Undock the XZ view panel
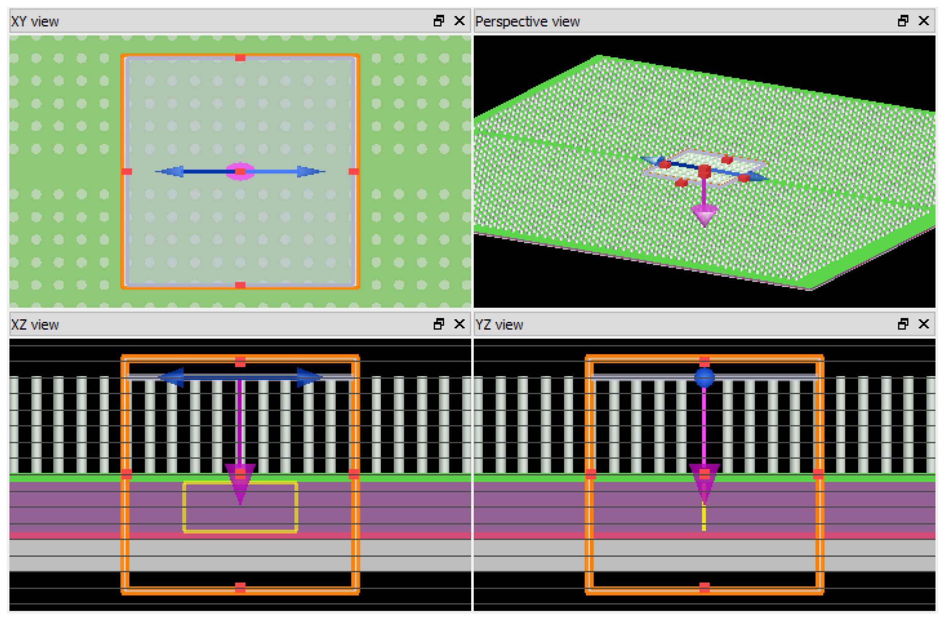 click(x=438, y=324)
